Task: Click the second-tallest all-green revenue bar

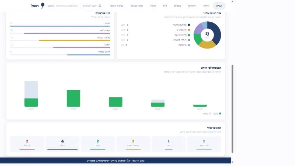Action: pyautogui.click(x=73, y=98)
